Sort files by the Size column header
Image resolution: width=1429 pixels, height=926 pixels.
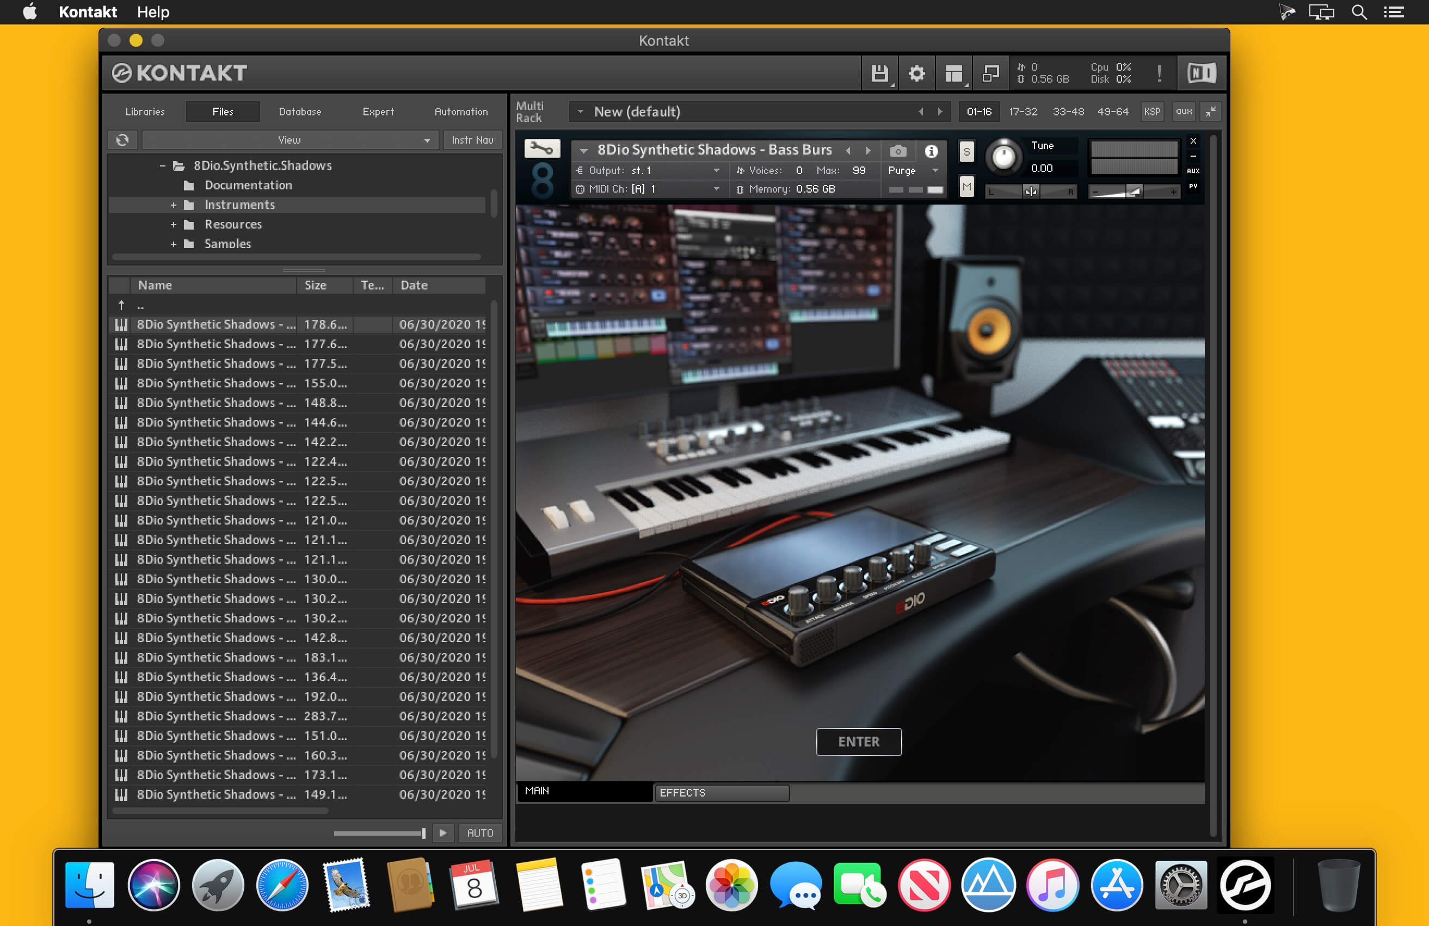325,286
